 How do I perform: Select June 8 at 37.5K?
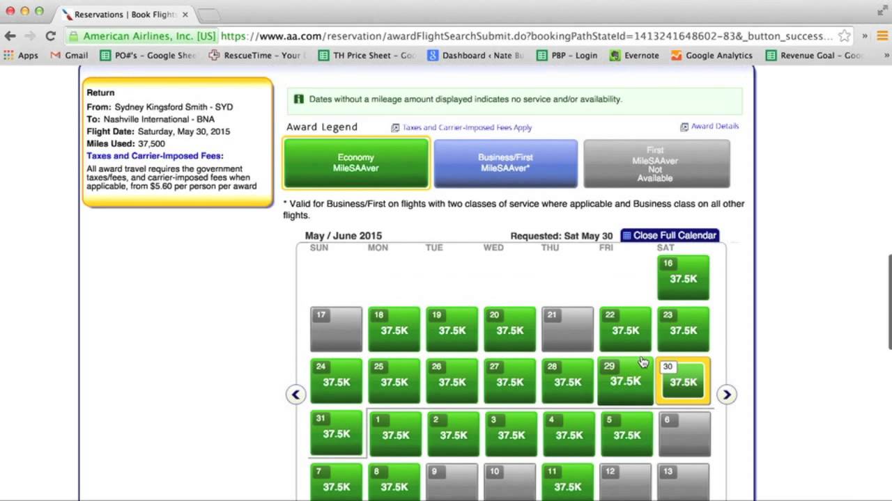[395, 482]
